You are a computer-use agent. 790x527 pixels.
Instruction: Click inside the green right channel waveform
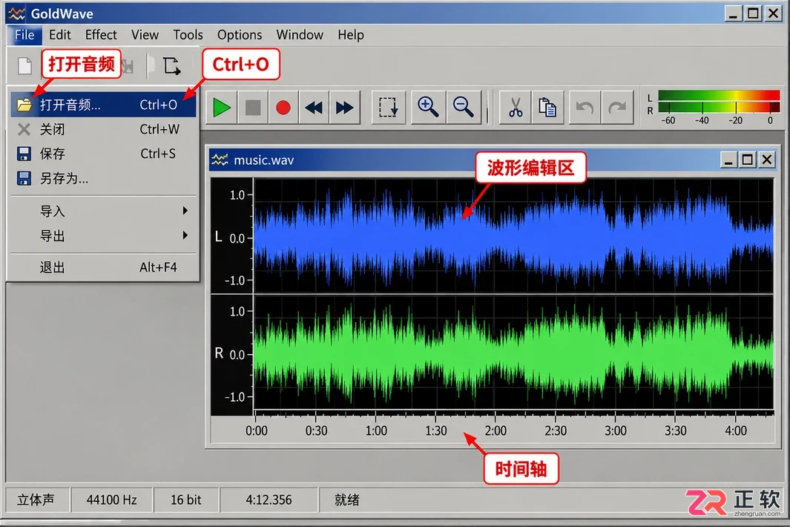tap(513, 353)
